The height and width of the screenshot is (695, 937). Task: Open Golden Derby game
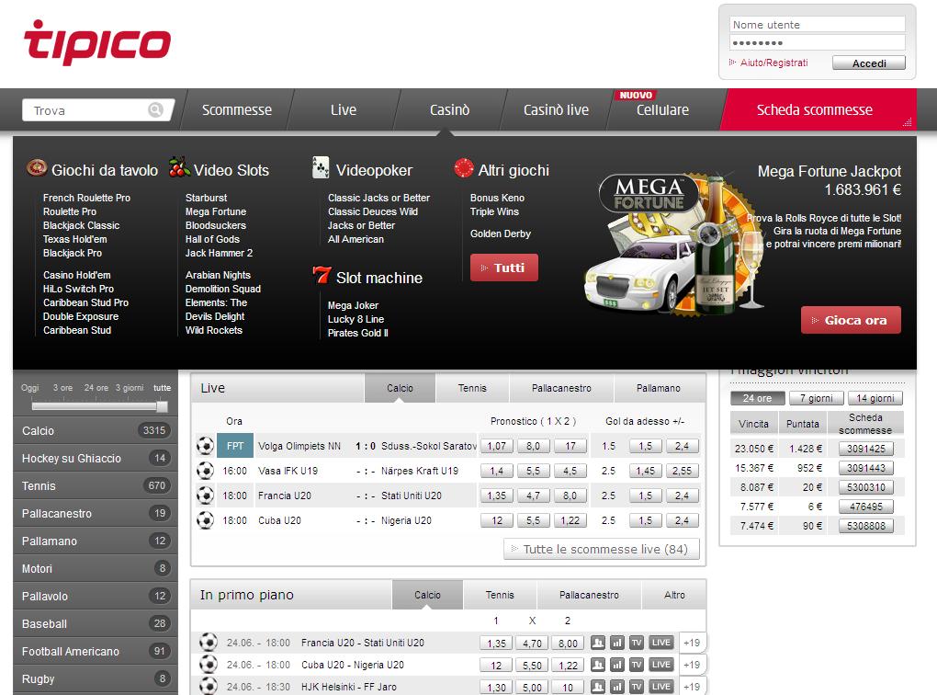coord(500,234)
